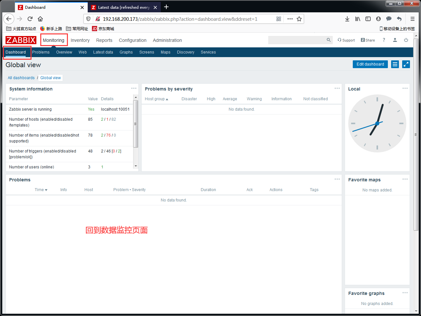Open the Configuration menu

[x=133, y=40]
